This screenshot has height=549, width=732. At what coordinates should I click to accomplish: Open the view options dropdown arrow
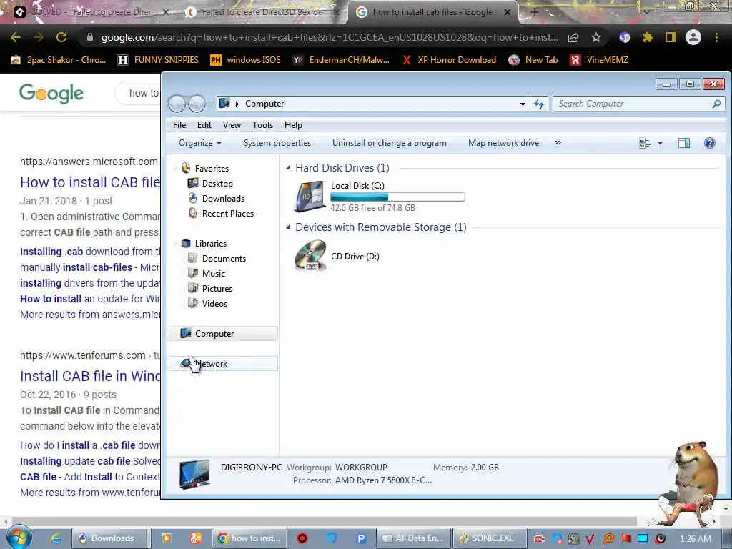point(660,143)
